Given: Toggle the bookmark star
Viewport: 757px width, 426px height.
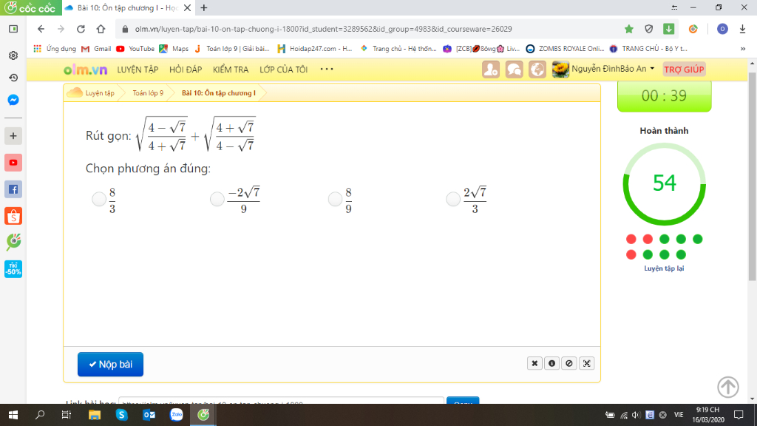Looking at the screenshot, I should [628, 29].
